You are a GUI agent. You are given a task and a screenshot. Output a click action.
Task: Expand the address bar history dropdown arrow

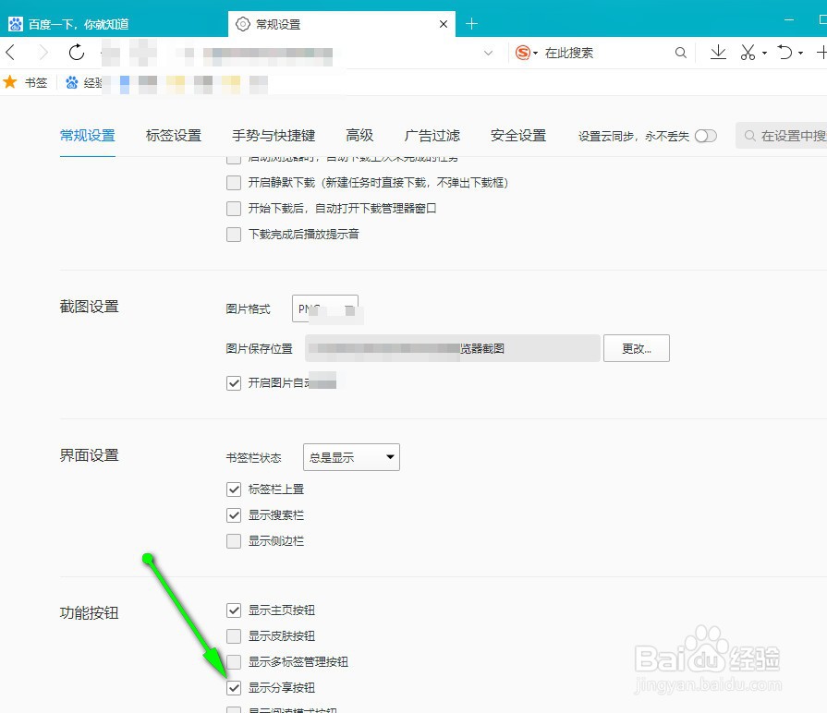pyautogui.click(x=488, y=53)
